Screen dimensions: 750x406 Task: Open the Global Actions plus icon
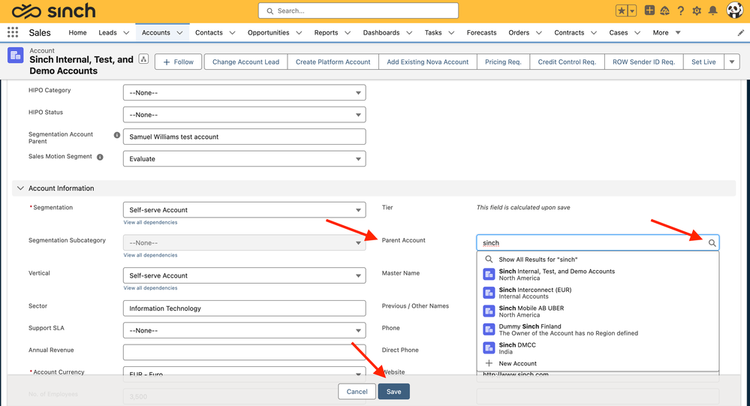(x=649, y=10)
